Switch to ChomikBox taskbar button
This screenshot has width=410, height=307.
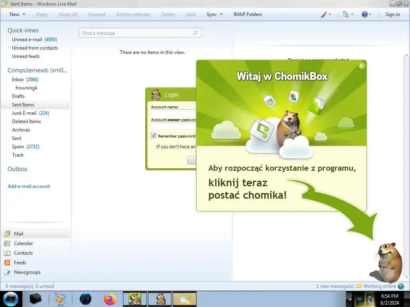[135, 299]
